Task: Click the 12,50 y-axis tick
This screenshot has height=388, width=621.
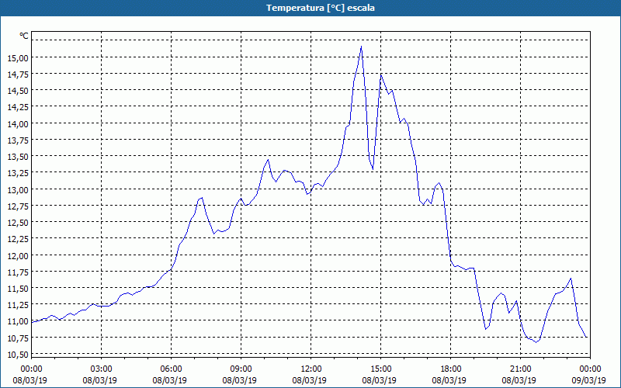Action: [x=17, y=223]
